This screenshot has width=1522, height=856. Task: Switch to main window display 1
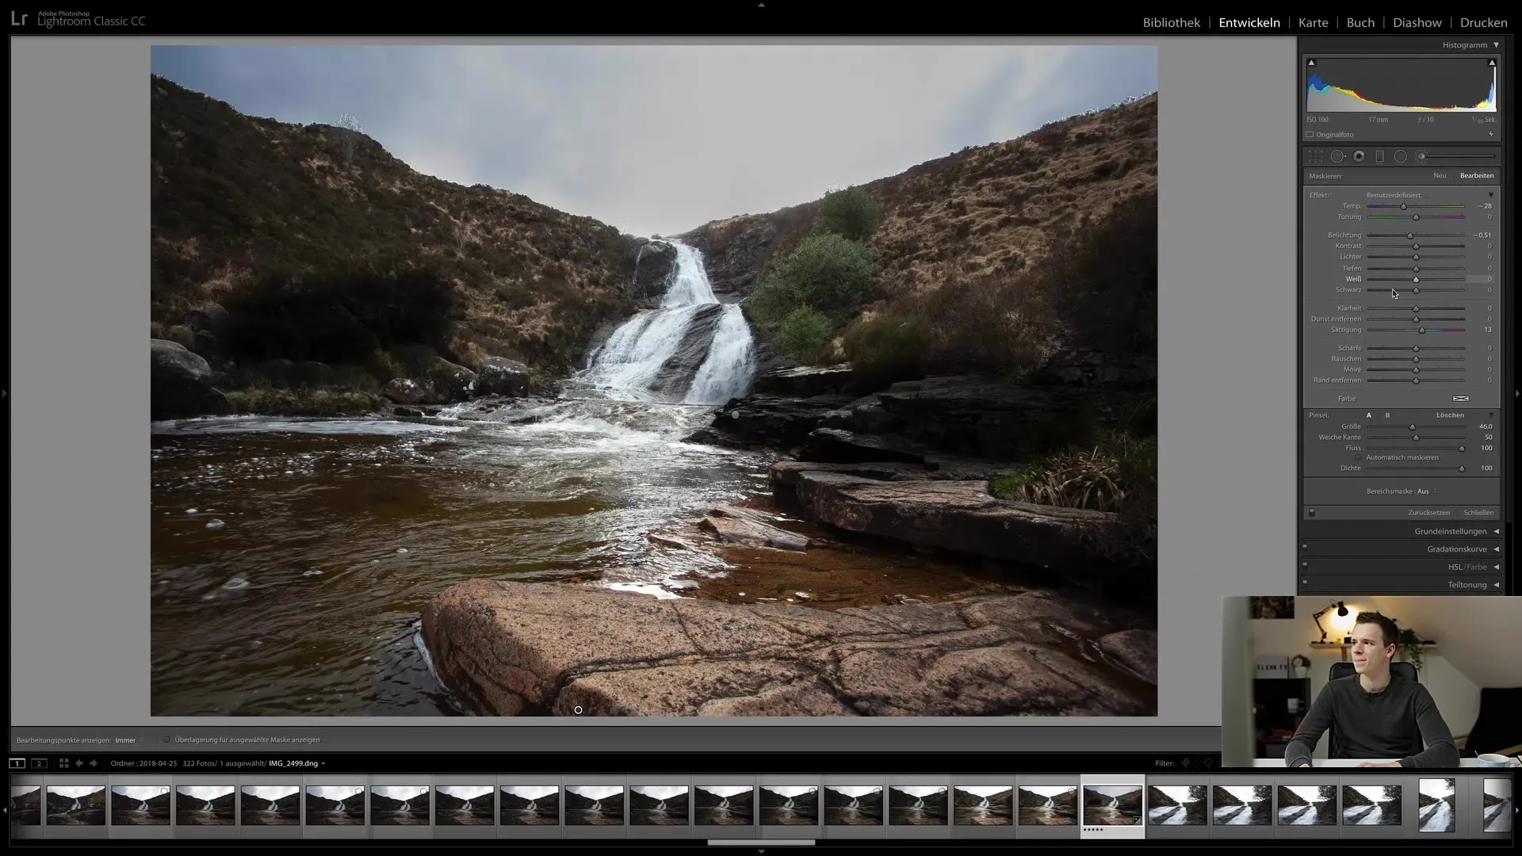click(17, 763)
